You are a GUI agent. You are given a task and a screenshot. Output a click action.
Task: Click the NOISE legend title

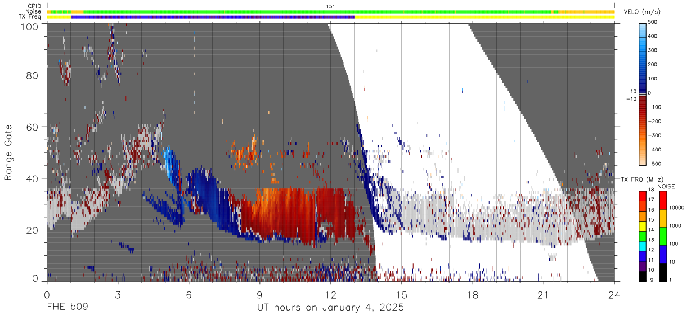pyautogui.click(x=667, y=186)
